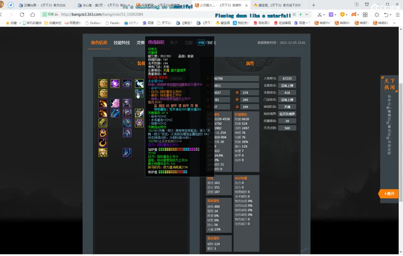Click the pink fan equipment icon
Screen dimensions: 403x256
[x=114, y=103]
